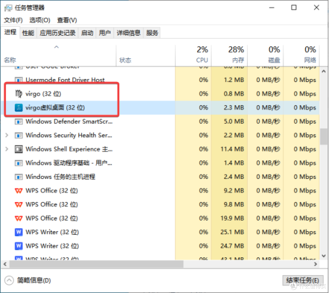Open the 查看(V) menu

(x=67, y=20)
